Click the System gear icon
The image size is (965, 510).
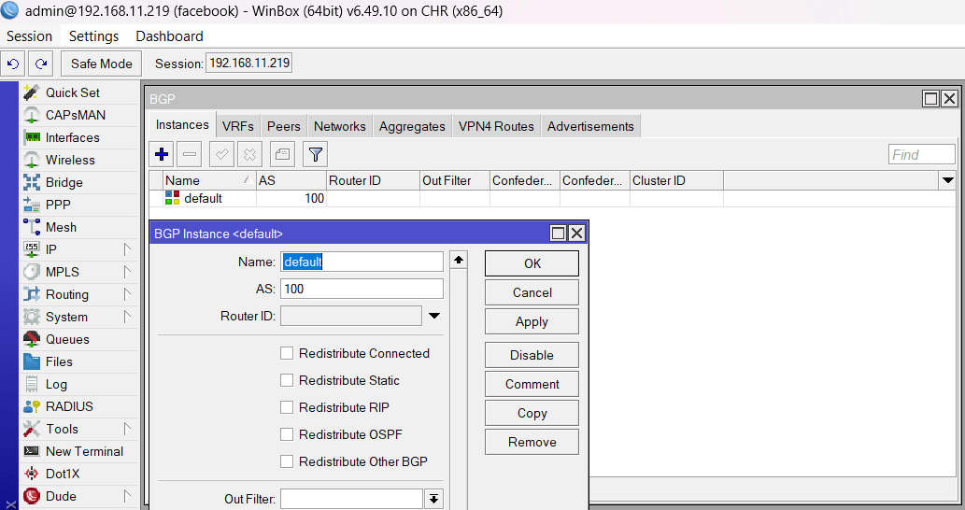32,317
